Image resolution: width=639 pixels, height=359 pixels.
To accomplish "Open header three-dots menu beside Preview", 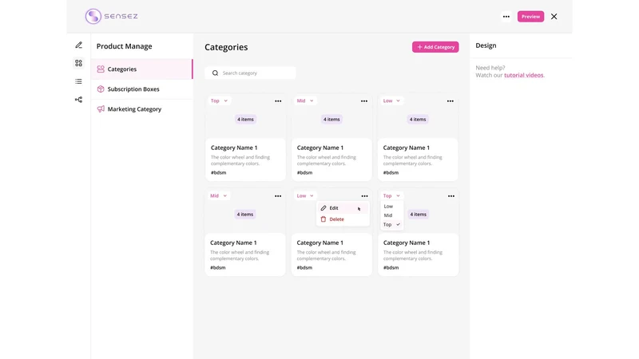I will click(x=506, y=17).
